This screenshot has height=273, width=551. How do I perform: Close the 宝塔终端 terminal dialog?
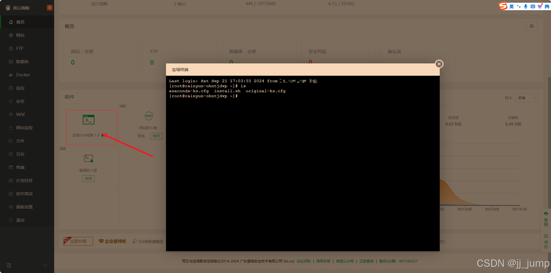tap(439, 64)
